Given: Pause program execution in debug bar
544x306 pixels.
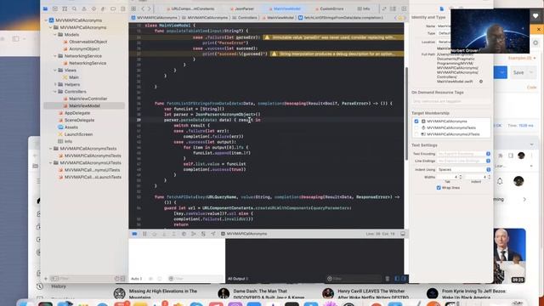Looking at the screenshot, I should coord(144,234).
